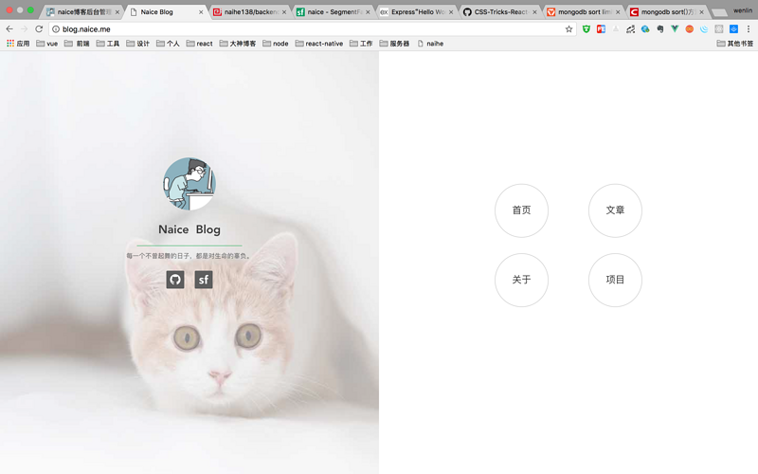Click the green shield extension icon

coord(587,29)
